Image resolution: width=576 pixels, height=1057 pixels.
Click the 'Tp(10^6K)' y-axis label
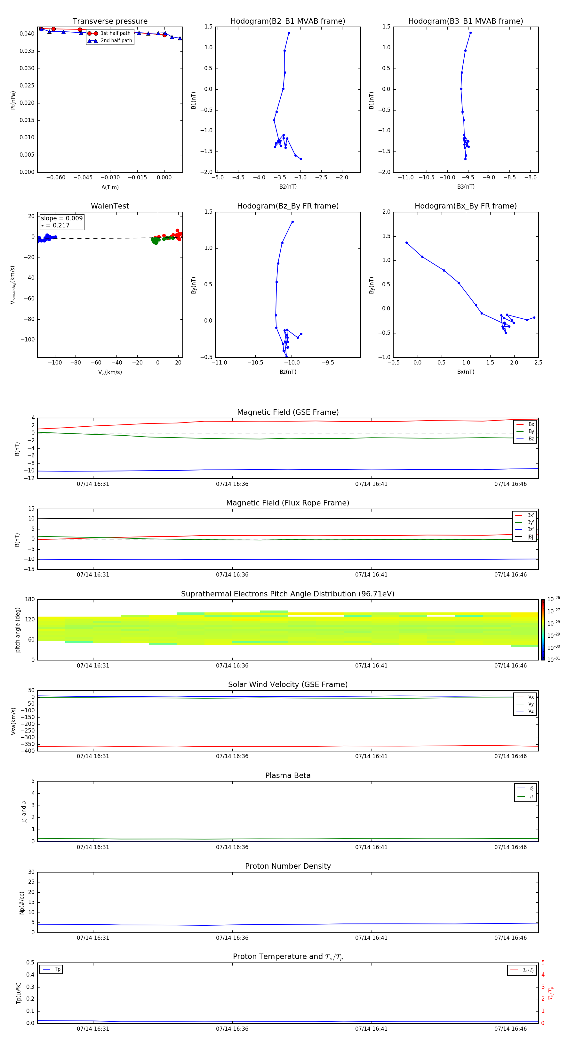19,993
